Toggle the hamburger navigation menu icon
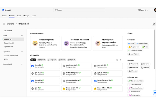Screen dimensions: 156x104 click(x=4, y=24)
